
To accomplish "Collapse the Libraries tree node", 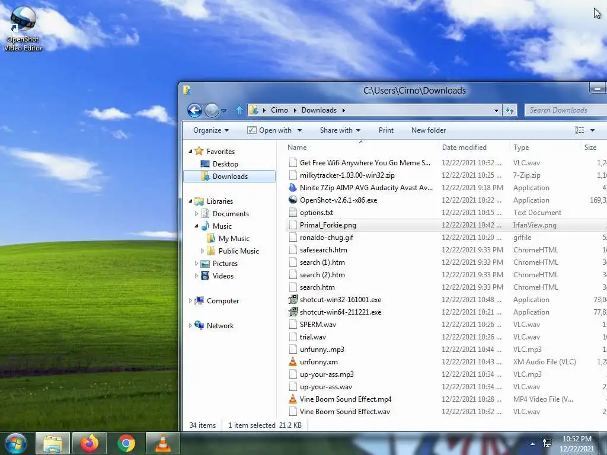I will (x=190, y=201).
